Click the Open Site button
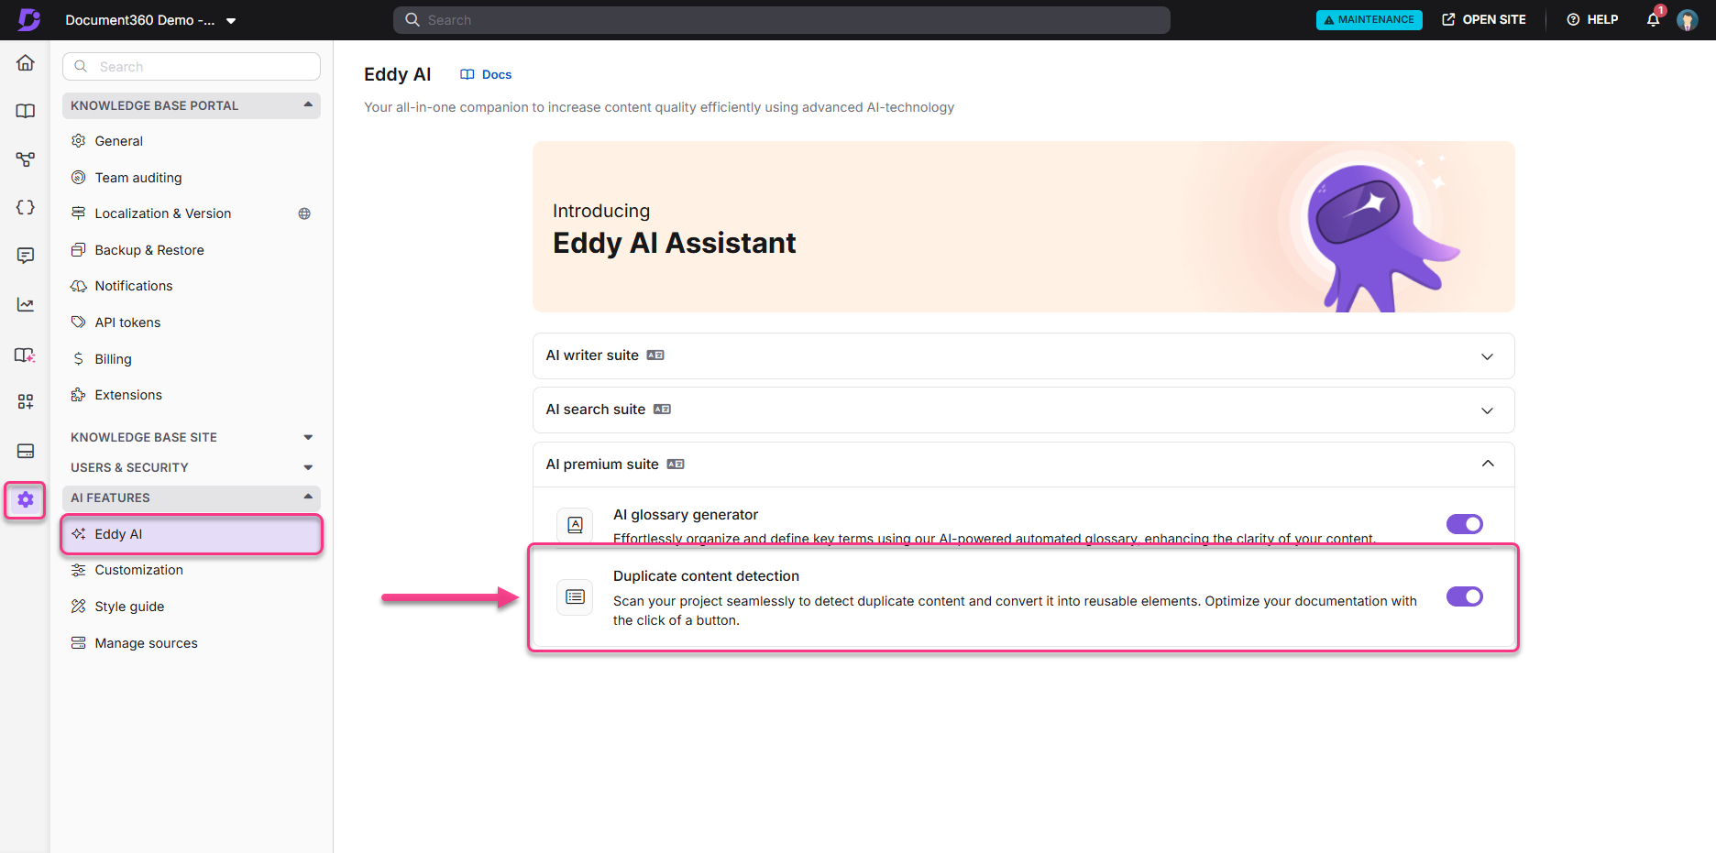Image resolution: width=1716 pixels, height=853 pixels. click(1483, 19)
